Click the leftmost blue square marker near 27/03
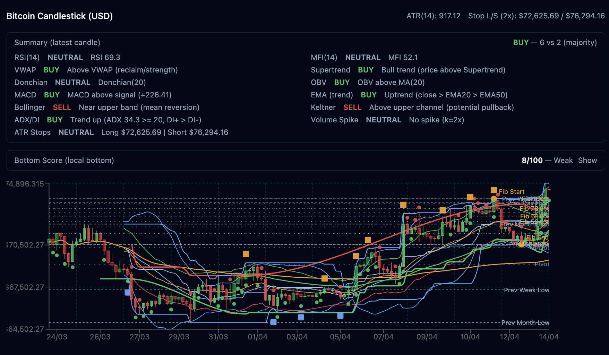 click(127, 292)
